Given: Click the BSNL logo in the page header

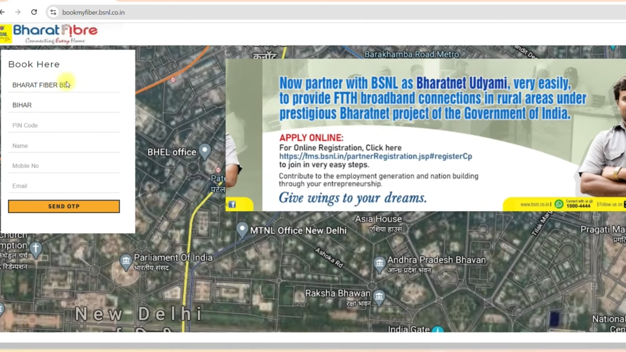Looking at the screenshot, I should [x=6, y=33].
